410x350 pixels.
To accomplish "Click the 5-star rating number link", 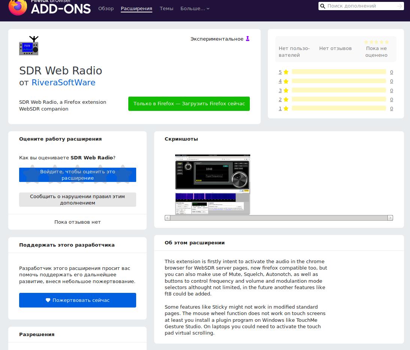I will pyautogui.click(x=280, y=72).
